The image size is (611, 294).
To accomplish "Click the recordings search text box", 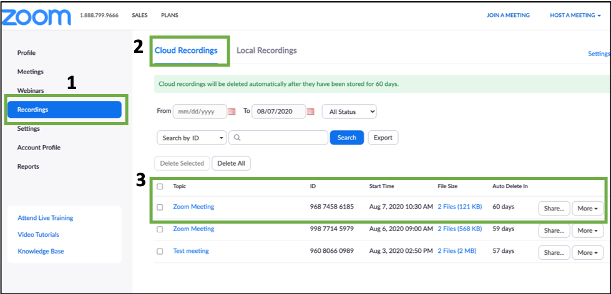I will point(278,138).
